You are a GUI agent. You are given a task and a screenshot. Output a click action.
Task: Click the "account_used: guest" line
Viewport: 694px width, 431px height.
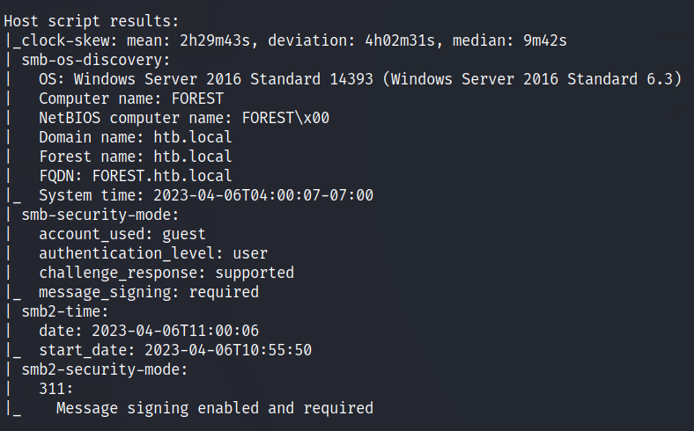tap(122, 234)
